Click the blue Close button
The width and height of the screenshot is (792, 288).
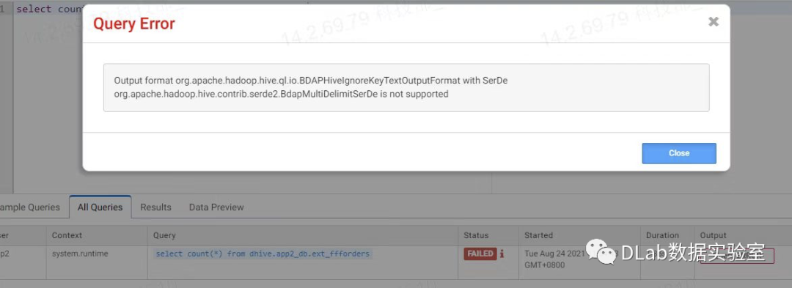679,153
